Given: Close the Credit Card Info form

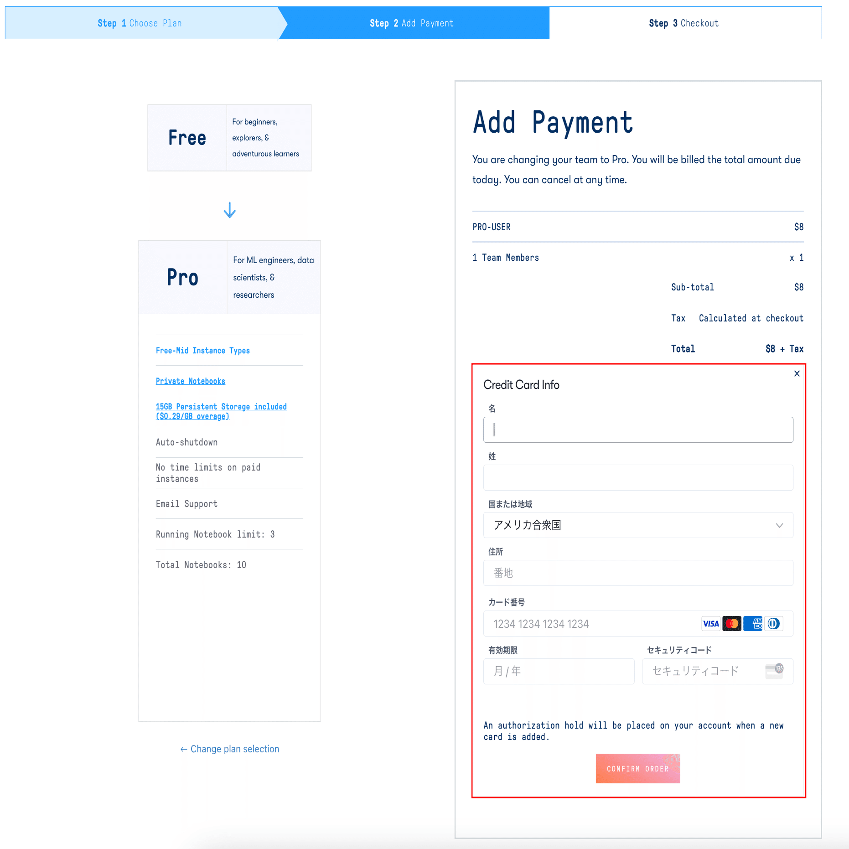Looking at the screenshot, I should [x=797, y=373].
